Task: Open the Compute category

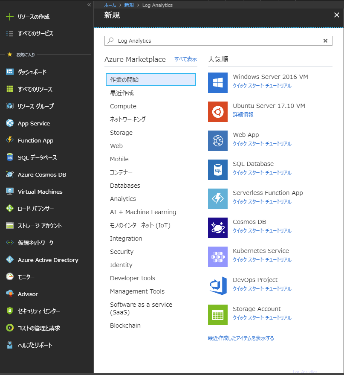Action: [123, 106]
